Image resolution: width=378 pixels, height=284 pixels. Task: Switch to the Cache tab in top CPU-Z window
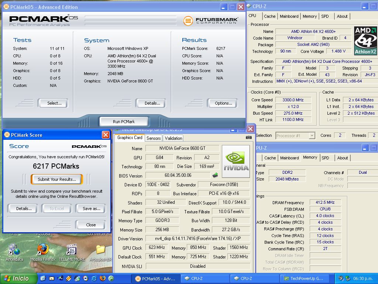pyautogui.click(x=269, y=16)
